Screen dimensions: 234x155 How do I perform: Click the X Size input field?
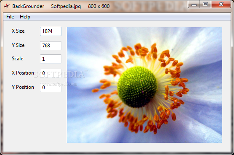click(51, 31)
